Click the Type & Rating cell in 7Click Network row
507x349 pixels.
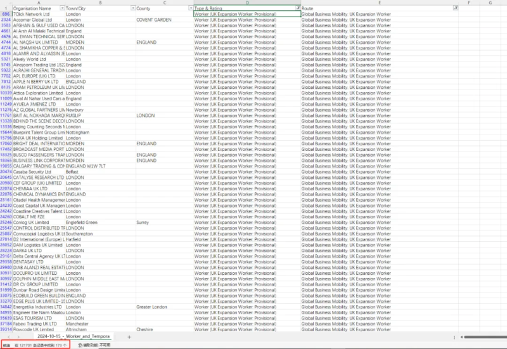click(247, 14)
